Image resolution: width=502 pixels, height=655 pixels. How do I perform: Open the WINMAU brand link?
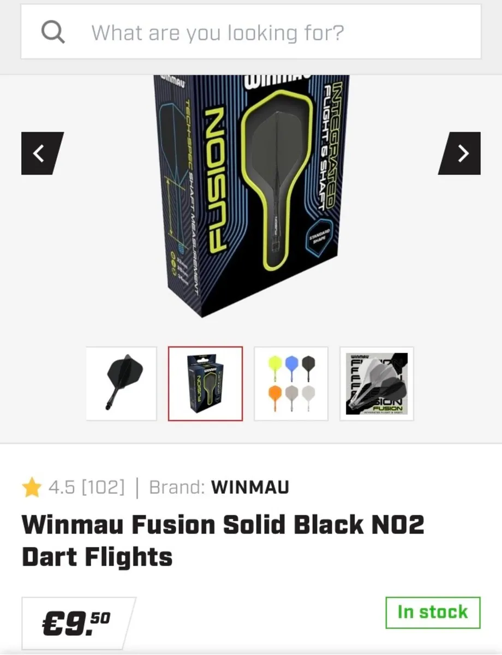[250, 487]
